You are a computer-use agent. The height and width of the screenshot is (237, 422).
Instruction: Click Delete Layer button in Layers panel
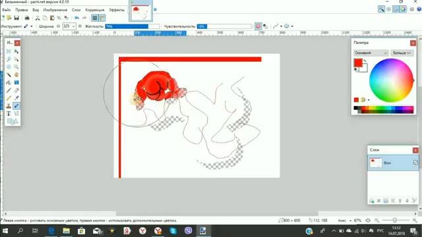point(378,201)
